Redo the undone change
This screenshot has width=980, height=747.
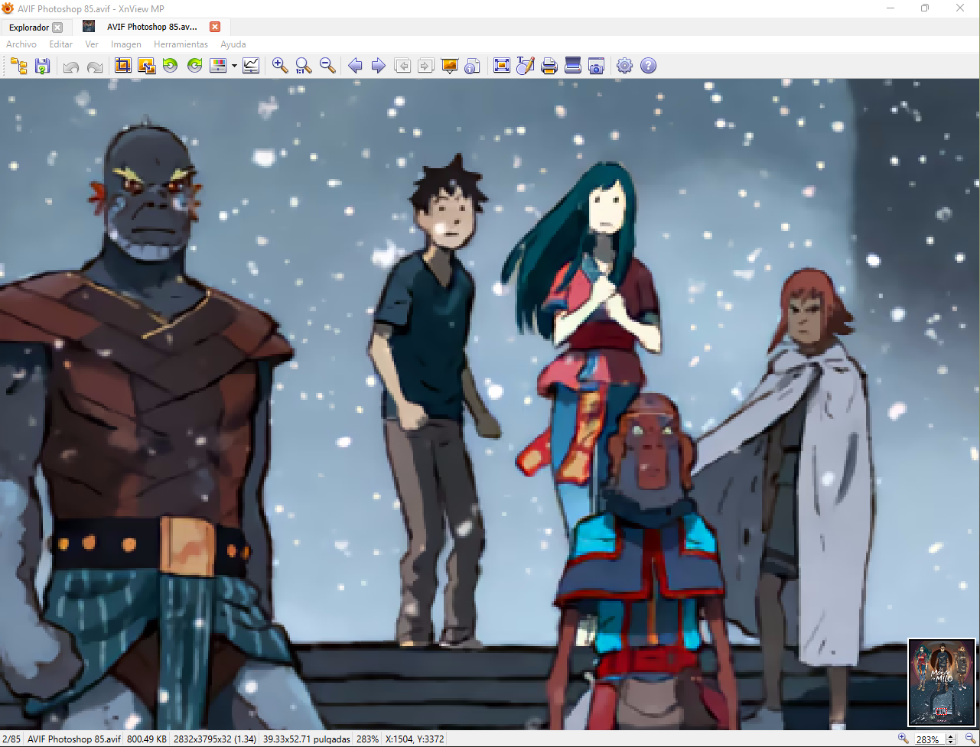coord(95,66)
